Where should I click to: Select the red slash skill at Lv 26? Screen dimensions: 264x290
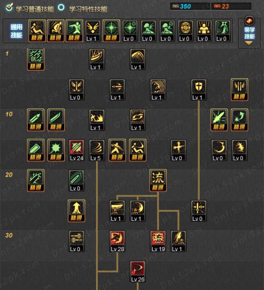(138, 271)
